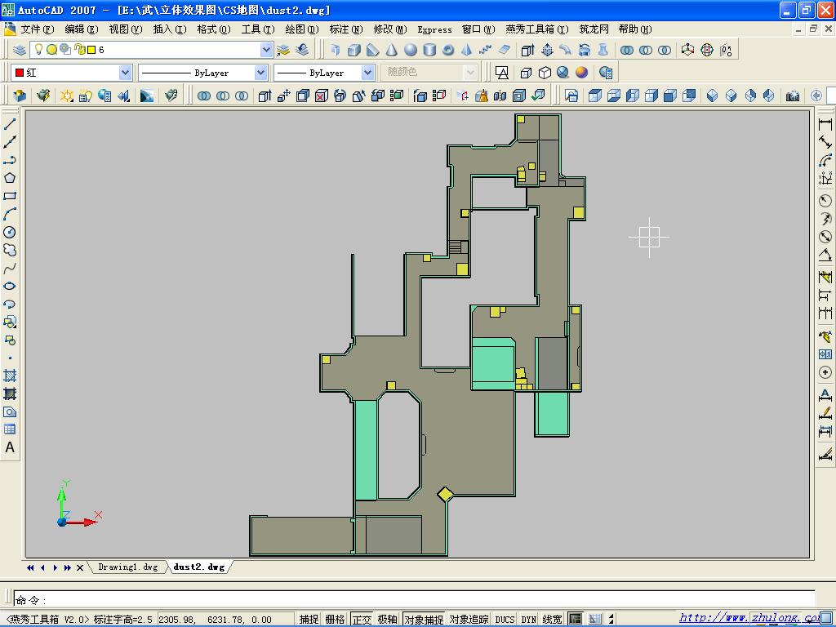This screenshot has width=836, height=627.
Task: Select the Polygon tool
Action: tap(10, 178)
